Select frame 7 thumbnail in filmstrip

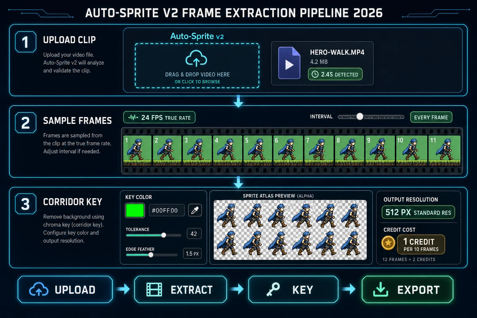tap(319, 151)
